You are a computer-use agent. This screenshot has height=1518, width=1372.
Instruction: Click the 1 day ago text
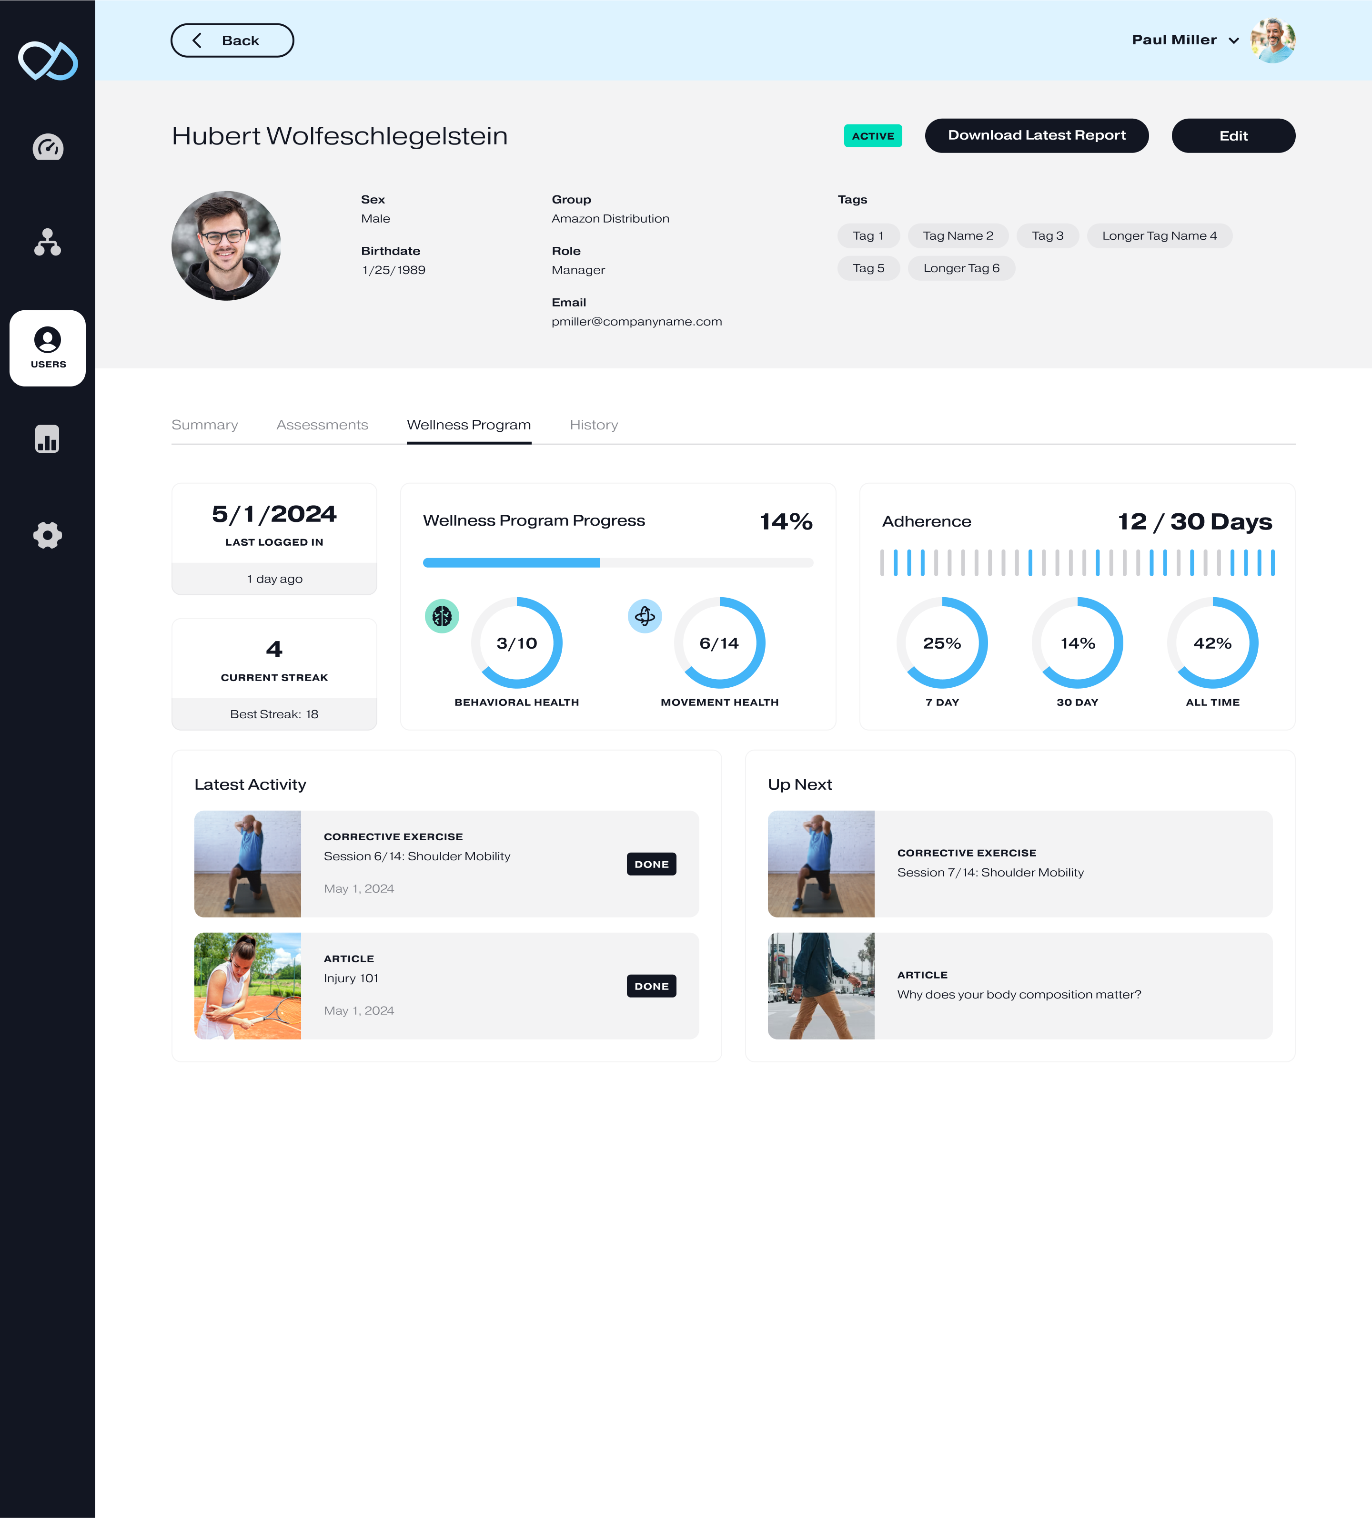click(275, 578)
